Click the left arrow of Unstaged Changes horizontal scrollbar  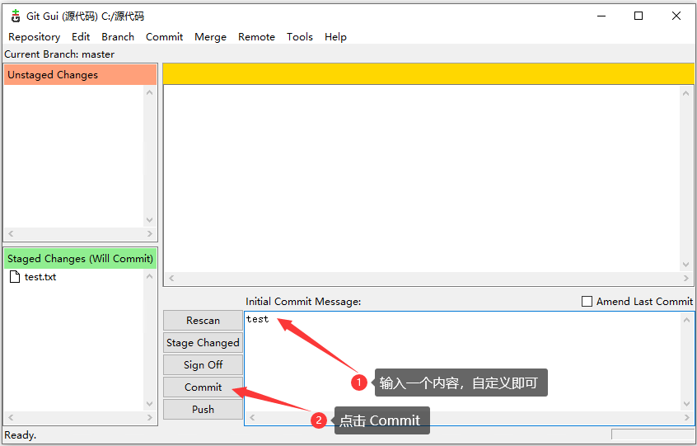[11, 233]
